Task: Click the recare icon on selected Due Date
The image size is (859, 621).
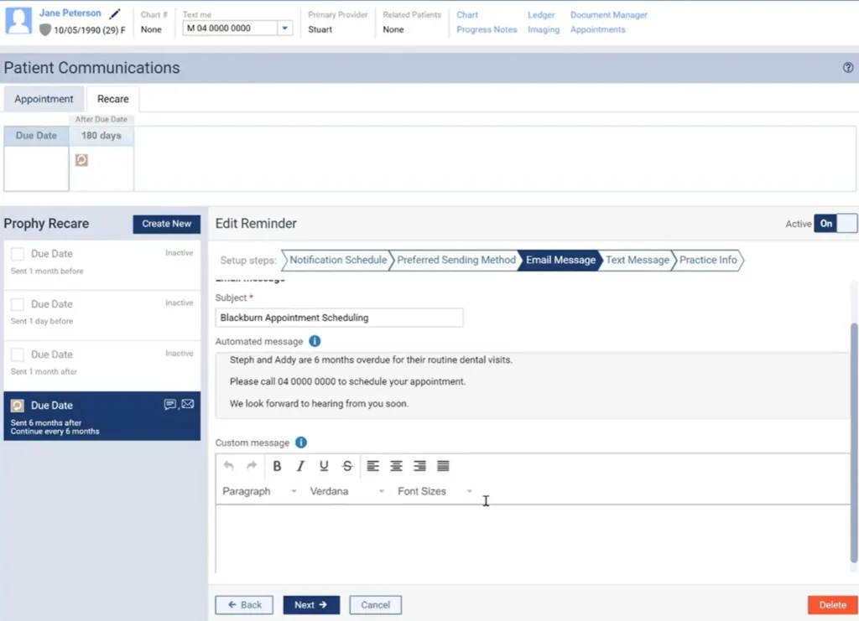Action: (18, 406)
